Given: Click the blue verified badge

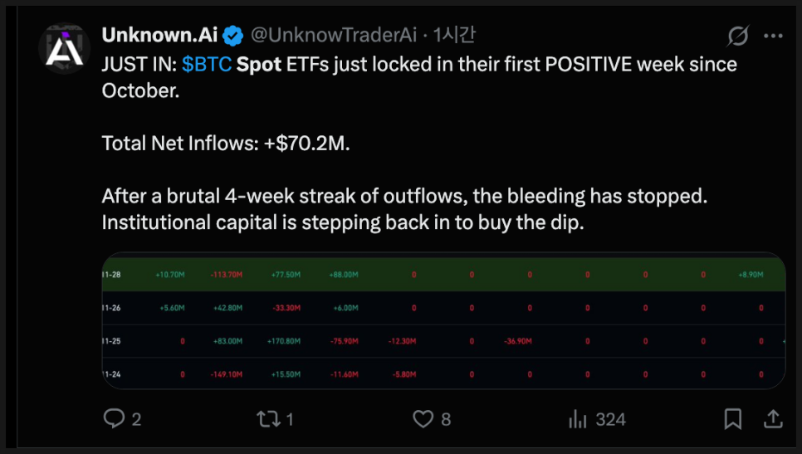Looking at the screenshot, I should (x=233, y=36).
